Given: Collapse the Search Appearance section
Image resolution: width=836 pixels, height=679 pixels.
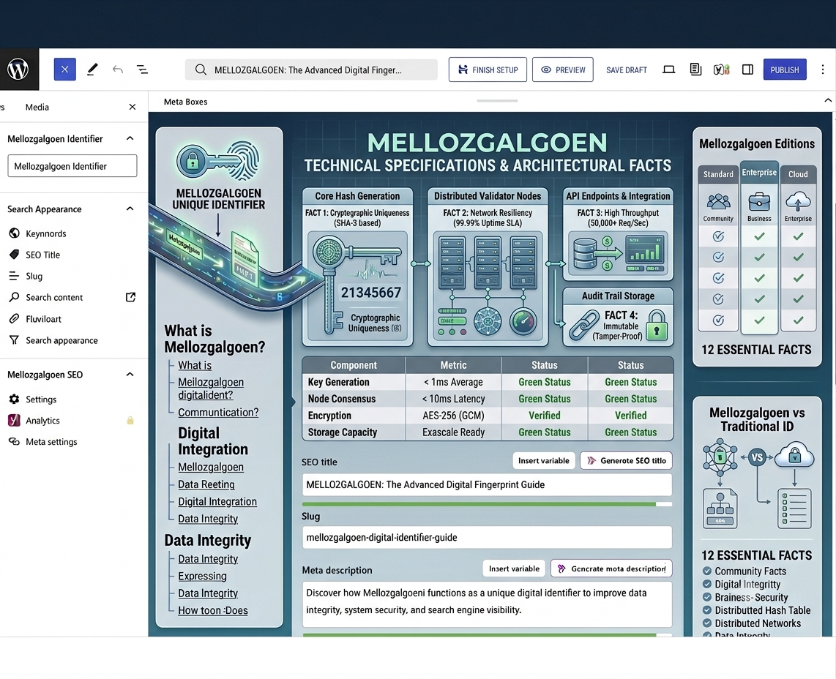Looking at the screenshot, I should click(x=130, y=209).
